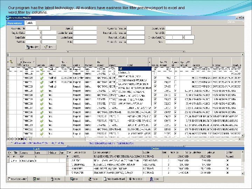252x189 pixels.
Task: Toggle Agency LL checkbox in the second grid row
Action: 175,73
